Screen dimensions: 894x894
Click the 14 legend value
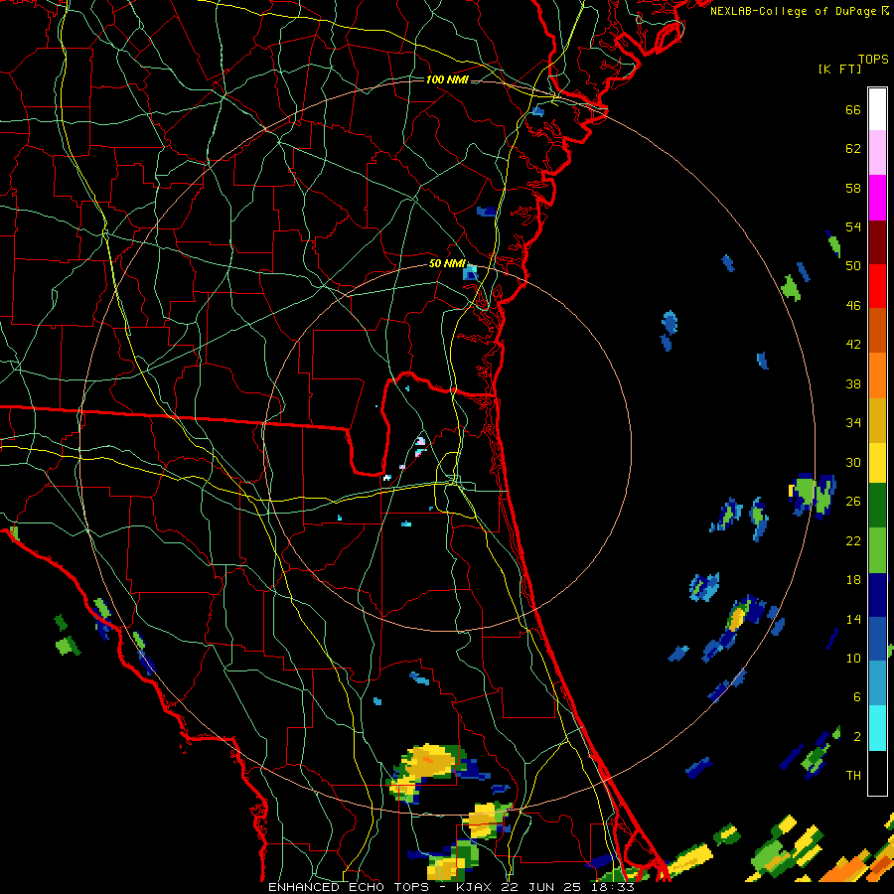853,619
